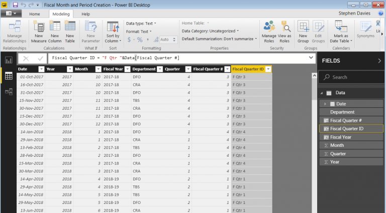Switch to Report view in left sidebar
386x213 pixels.
(9, 60)
